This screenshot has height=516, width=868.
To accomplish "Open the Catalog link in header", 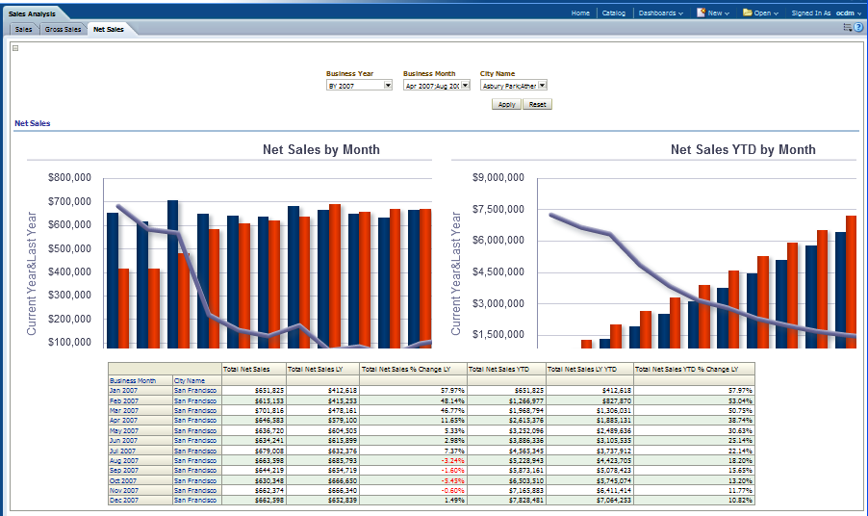I will point(613,13).
